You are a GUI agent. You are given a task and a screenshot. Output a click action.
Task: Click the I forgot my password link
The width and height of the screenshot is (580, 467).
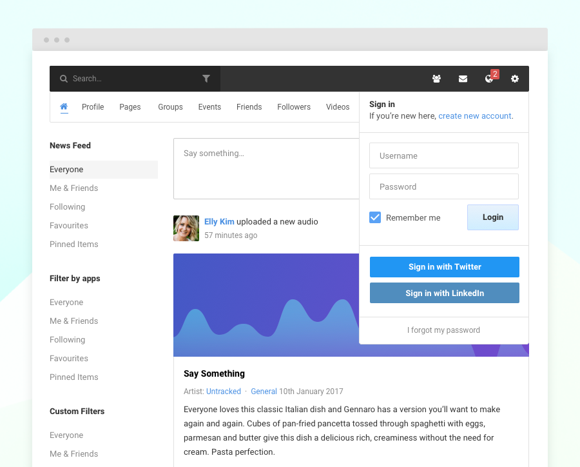[443, 330]
